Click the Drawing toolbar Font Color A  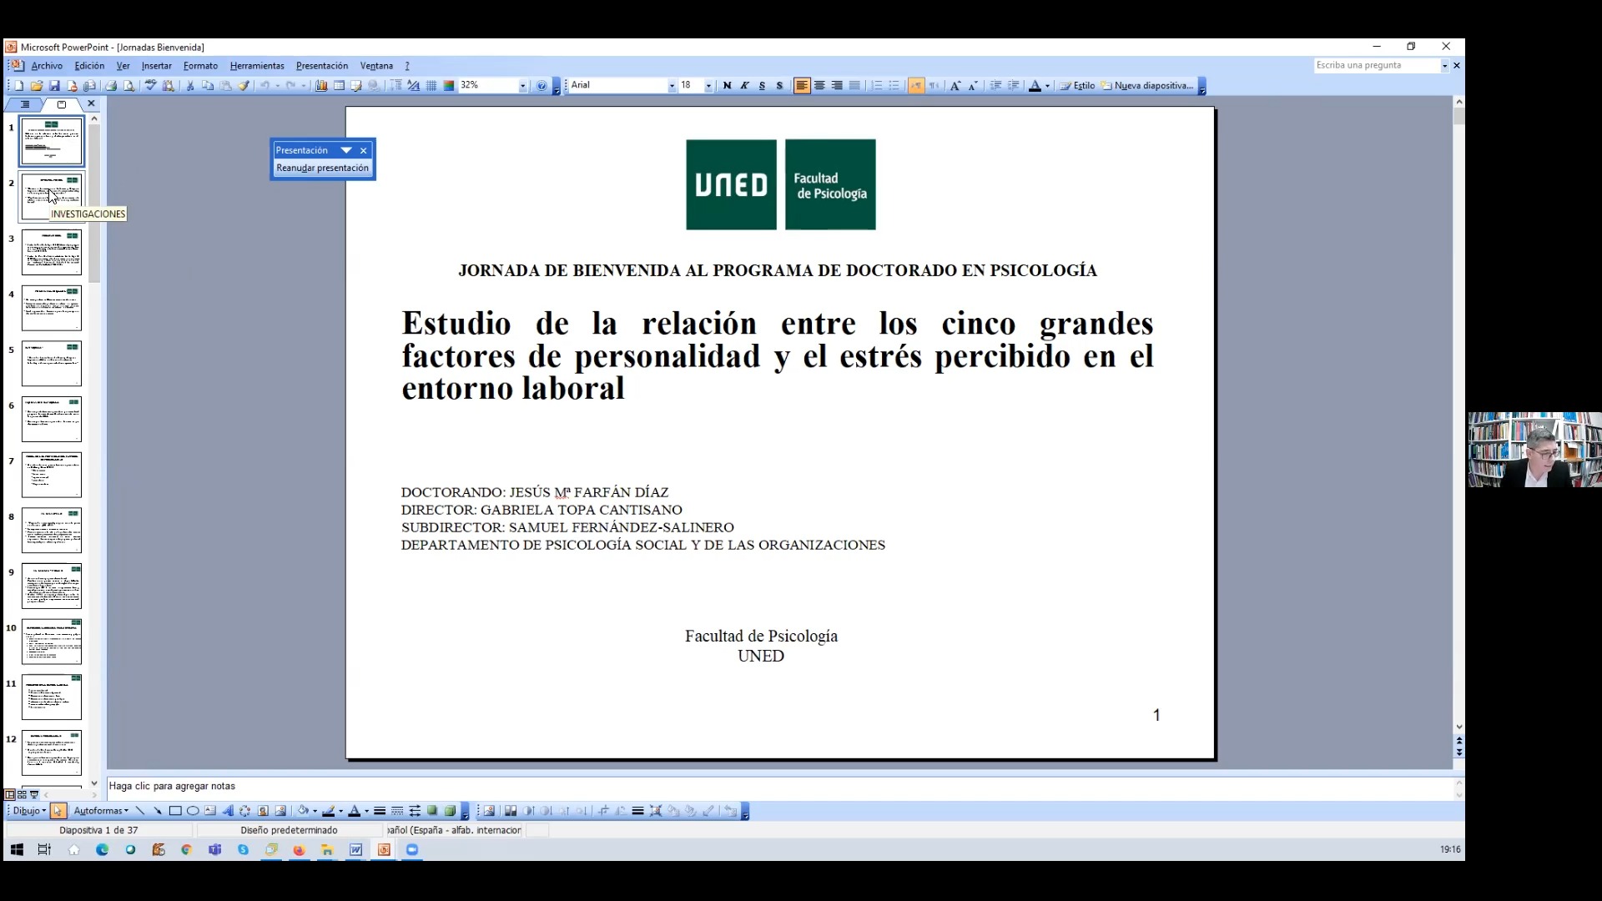(x=354, y=811)
